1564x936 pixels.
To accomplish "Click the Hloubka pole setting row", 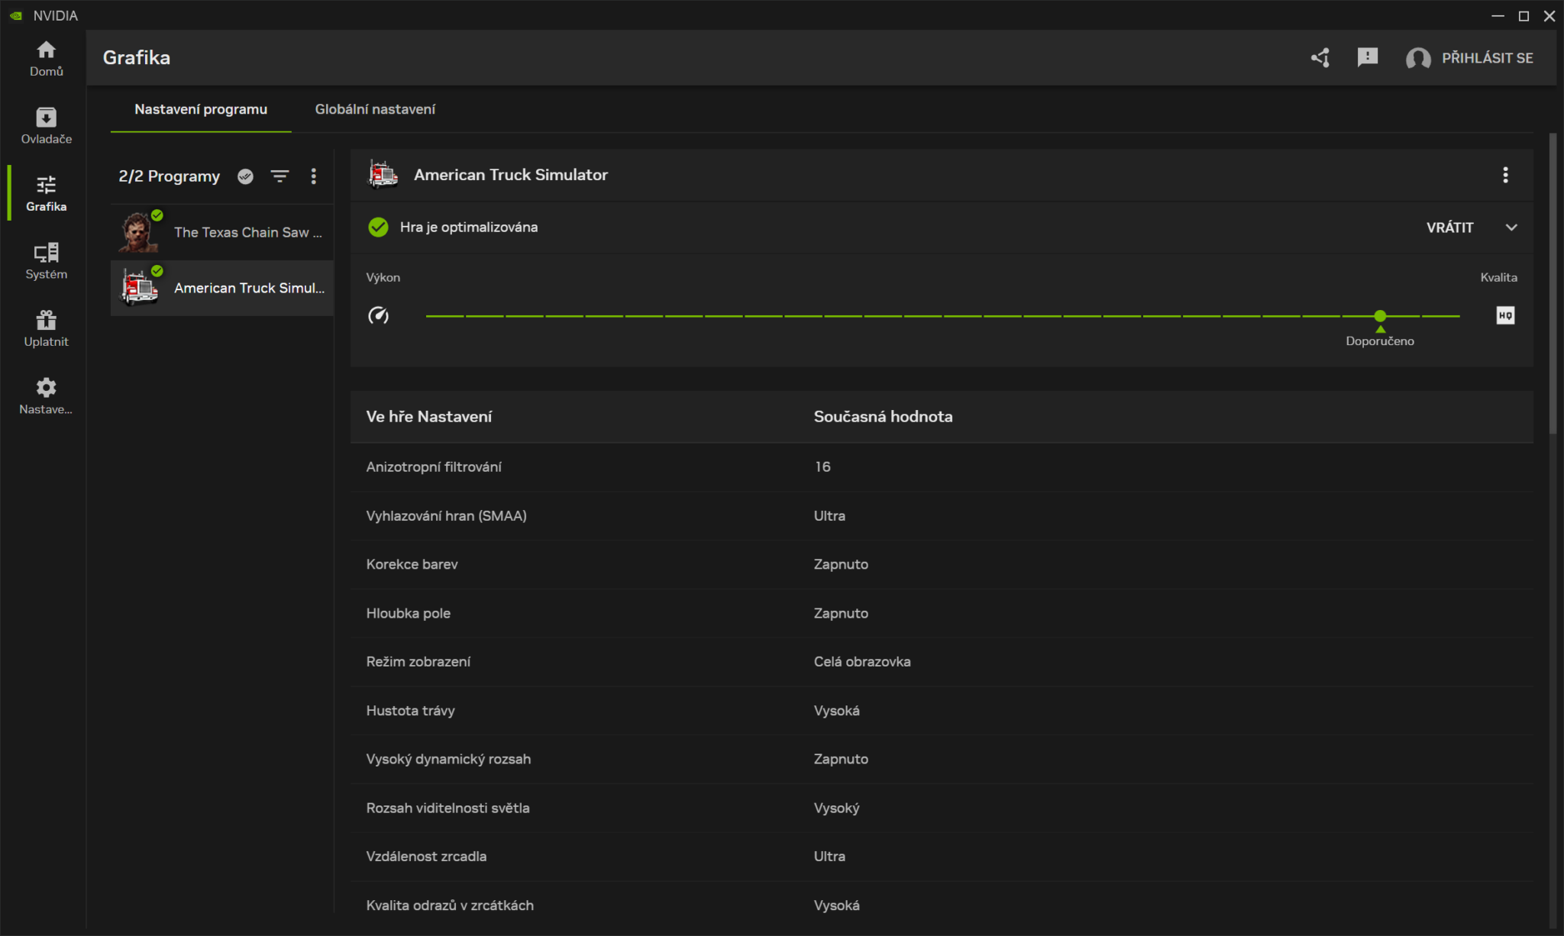I will (x=942, y=613).
